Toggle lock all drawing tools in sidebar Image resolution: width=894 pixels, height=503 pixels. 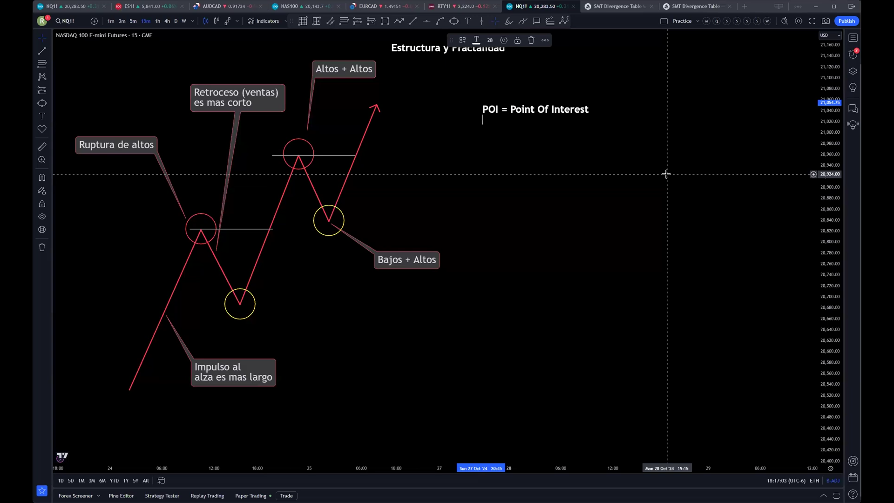[42, 204]
